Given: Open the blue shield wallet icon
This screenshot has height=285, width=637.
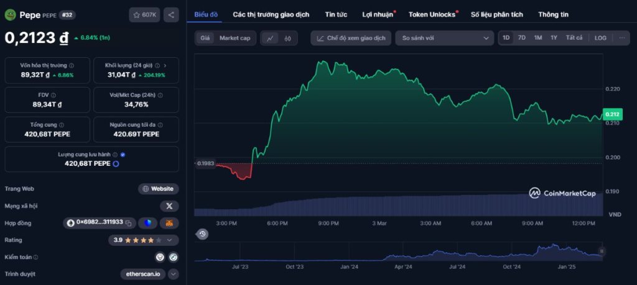Looking at the screenshot, I should tap(148, 223).
